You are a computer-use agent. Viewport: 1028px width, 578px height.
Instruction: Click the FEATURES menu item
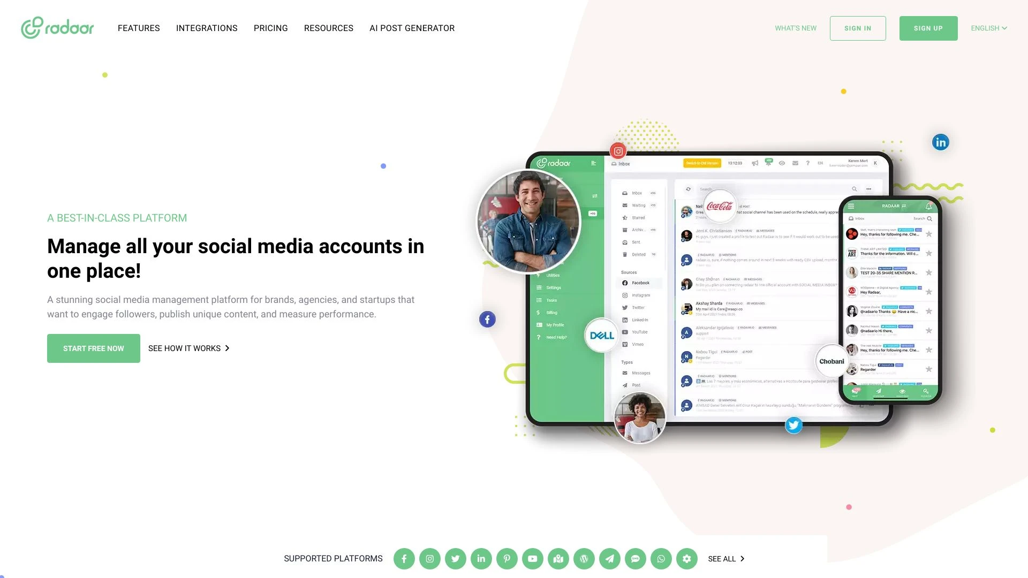tap(139, 28)
